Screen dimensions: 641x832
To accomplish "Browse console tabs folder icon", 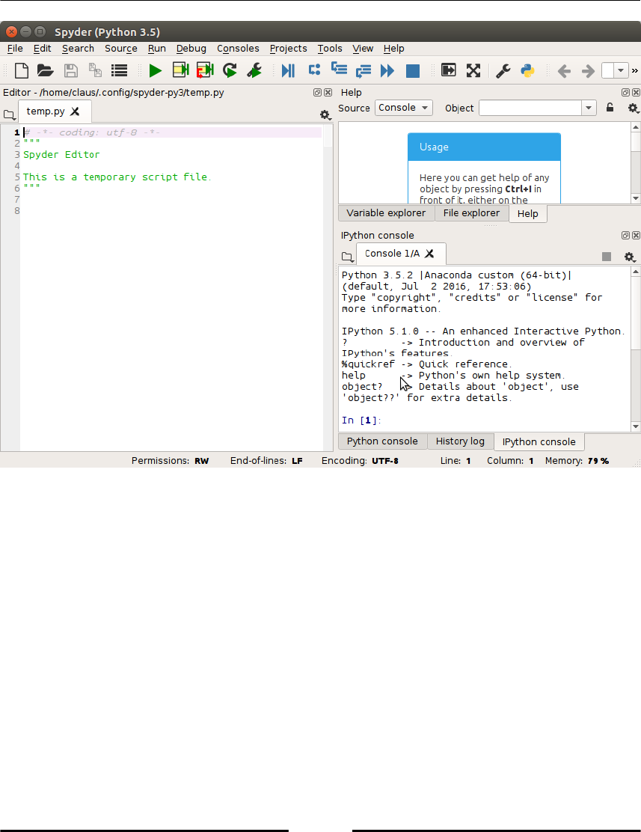I will tap(348, 257).
